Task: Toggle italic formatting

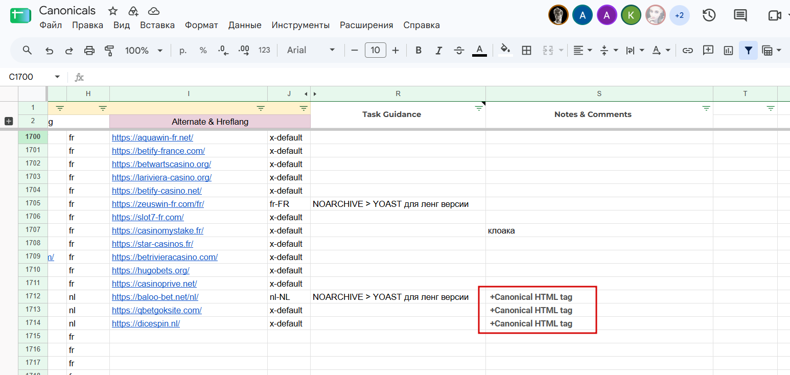Action: click(x=438, y=50)
